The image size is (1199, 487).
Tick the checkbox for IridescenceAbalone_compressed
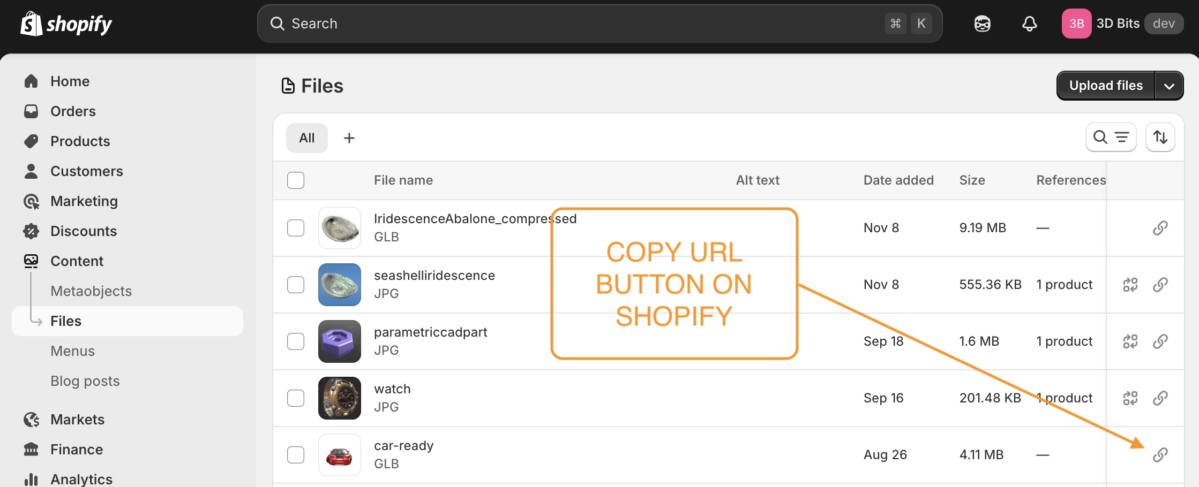(295, 227)
